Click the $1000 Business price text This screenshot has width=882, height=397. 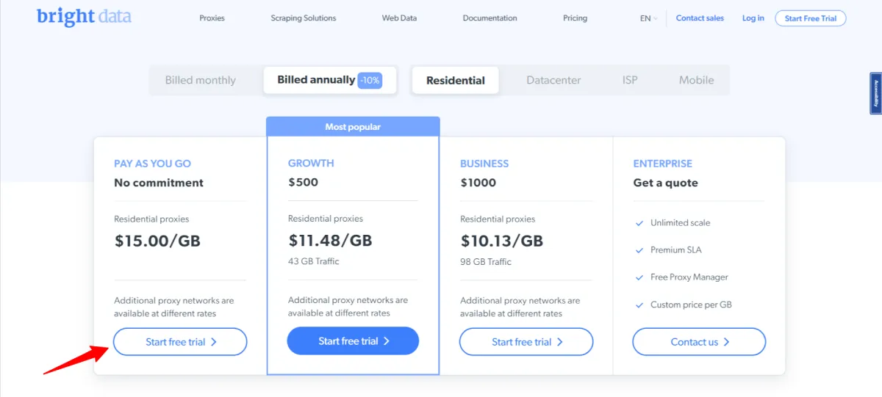(x=478, y=183)
